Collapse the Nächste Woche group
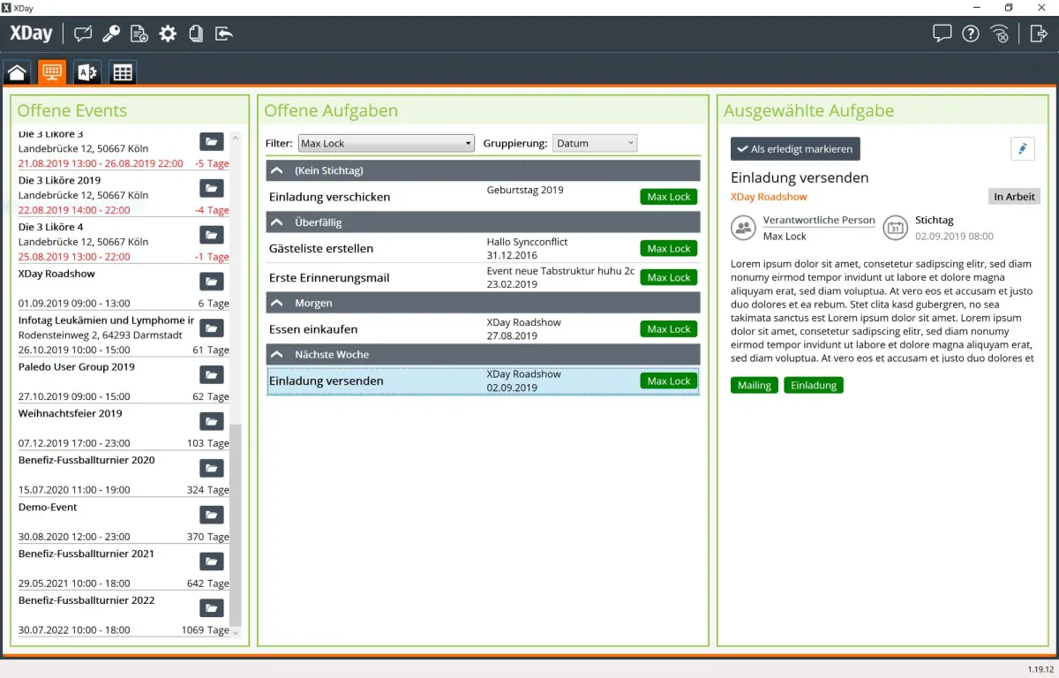Viewport: 1059px width, 678px height. click(x=277, y=354)
